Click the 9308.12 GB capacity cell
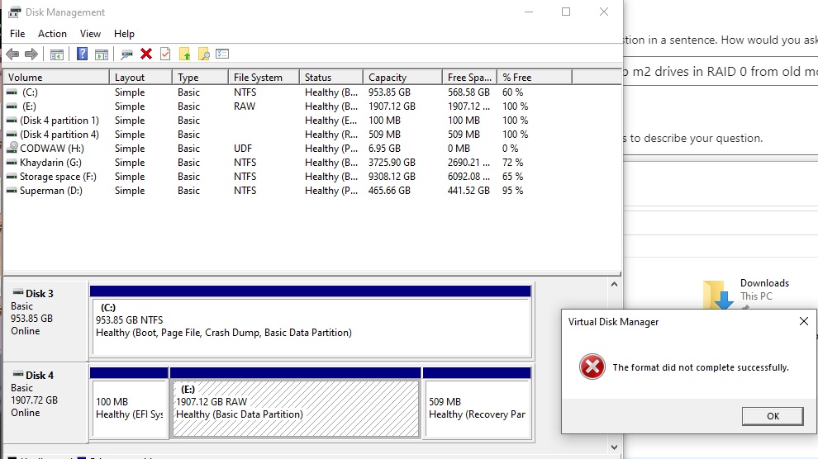The width and height of the screenshot is (818, 459). click(x=392, y=177)
